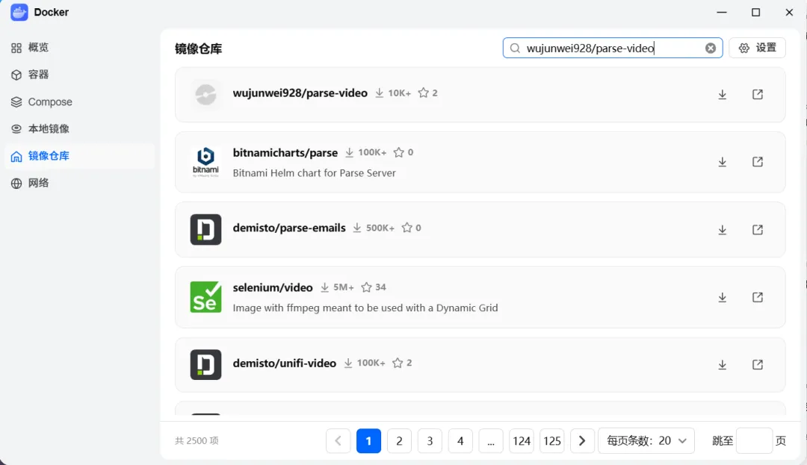The image size is (807, 465).
Task: Click the ffmpeg Dynamic Grid description
Action: pyautogui.click(x=365, y=308)
